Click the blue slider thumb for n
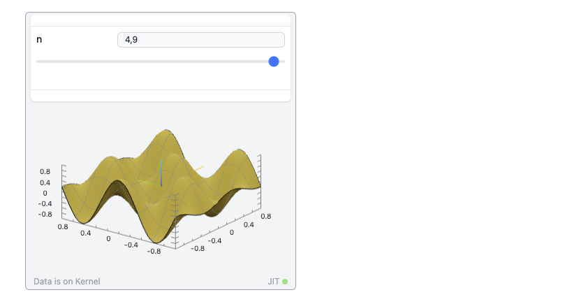The image size is (586, 304). [274, 61]
